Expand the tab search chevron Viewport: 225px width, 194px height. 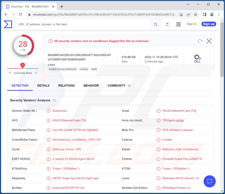(x=188, y=4)
